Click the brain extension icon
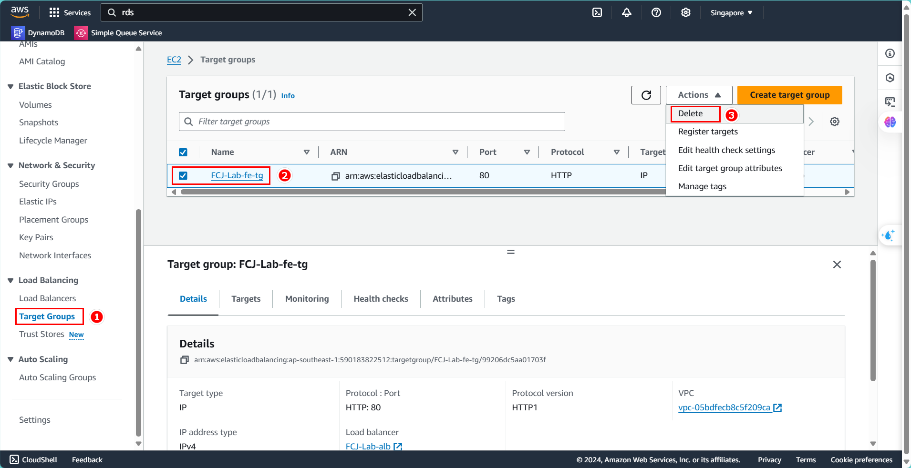The image size is (911, 468). pos(890,122)
